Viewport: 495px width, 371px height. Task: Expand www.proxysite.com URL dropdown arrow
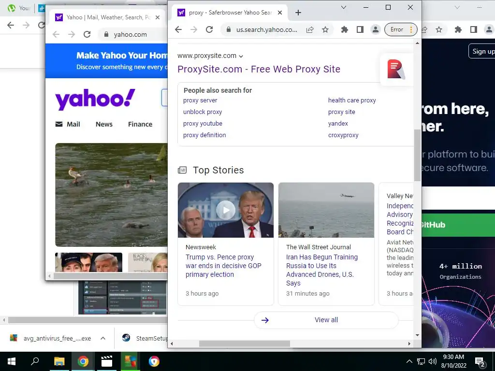(x=241, y=56)
